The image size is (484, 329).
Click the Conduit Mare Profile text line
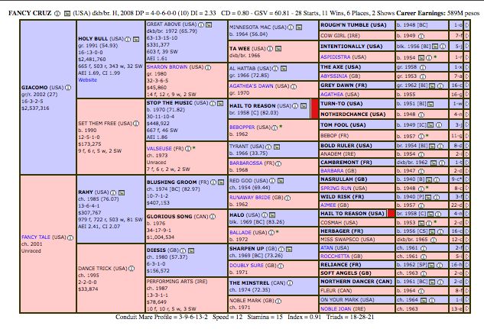coord(245,317)
